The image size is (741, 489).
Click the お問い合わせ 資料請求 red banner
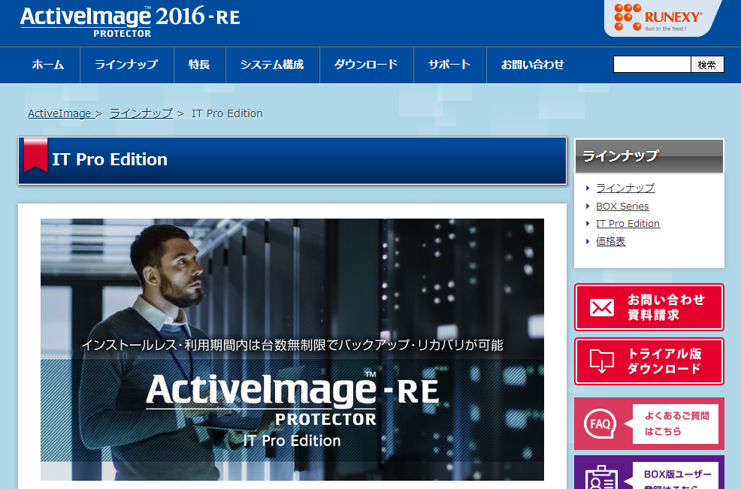coord(649,307)
